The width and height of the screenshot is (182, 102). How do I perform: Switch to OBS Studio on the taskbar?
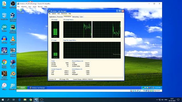pos(42,100)
